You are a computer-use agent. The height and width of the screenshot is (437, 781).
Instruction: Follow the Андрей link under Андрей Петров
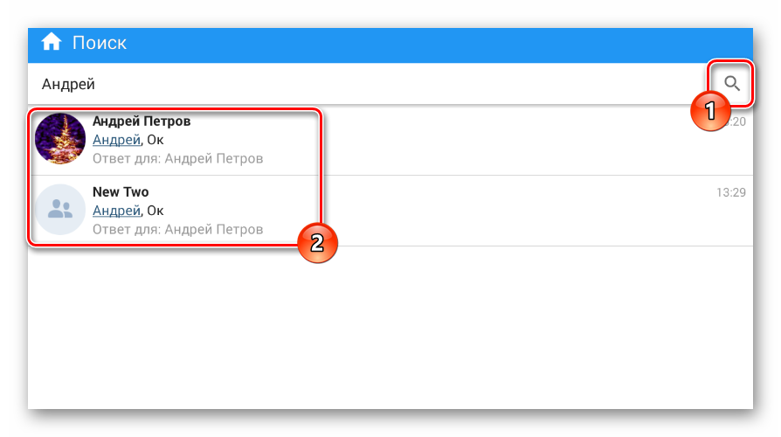point(116,140)
